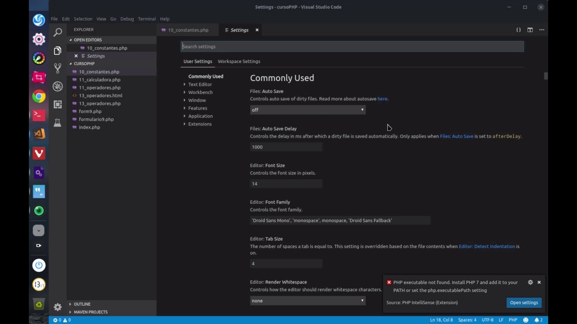Click the Auto Save Delay field

coord(286,147)
